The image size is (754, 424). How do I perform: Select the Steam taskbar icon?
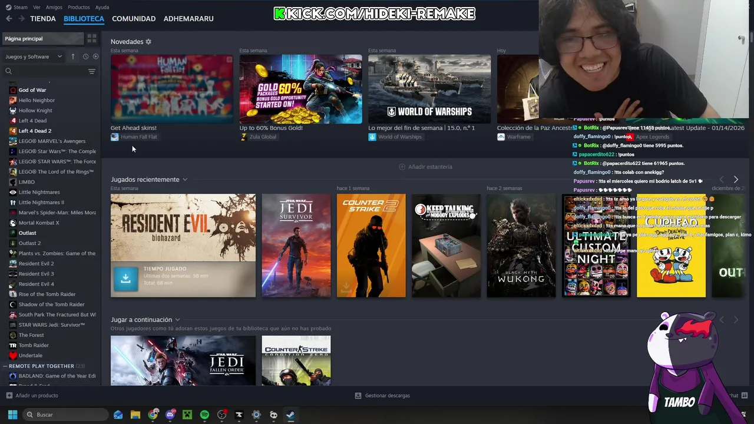coord(290,415)
